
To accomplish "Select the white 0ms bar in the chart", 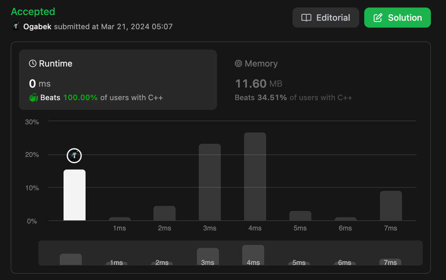I will coord(74,195).
